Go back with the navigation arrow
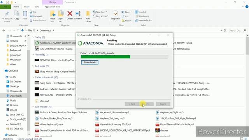This screenshot has height=140, width=249. coord(4,30)
